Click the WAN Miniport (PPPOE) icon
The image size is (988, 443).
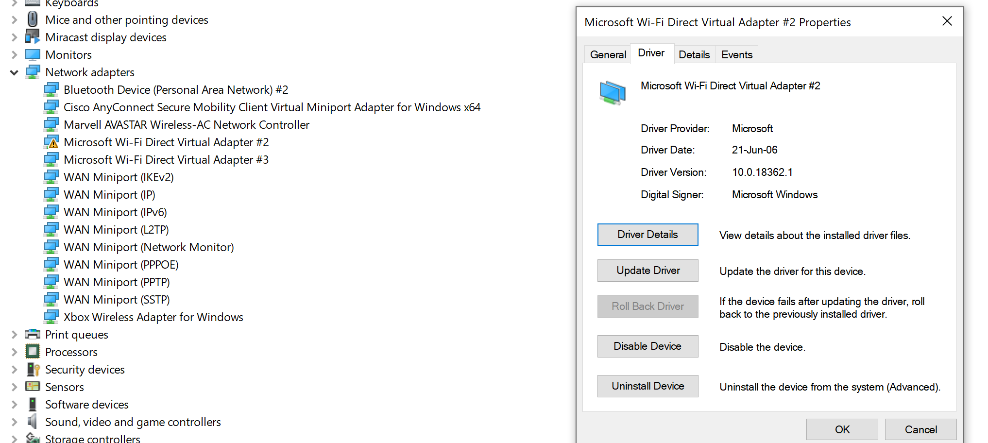pos(51,264)
